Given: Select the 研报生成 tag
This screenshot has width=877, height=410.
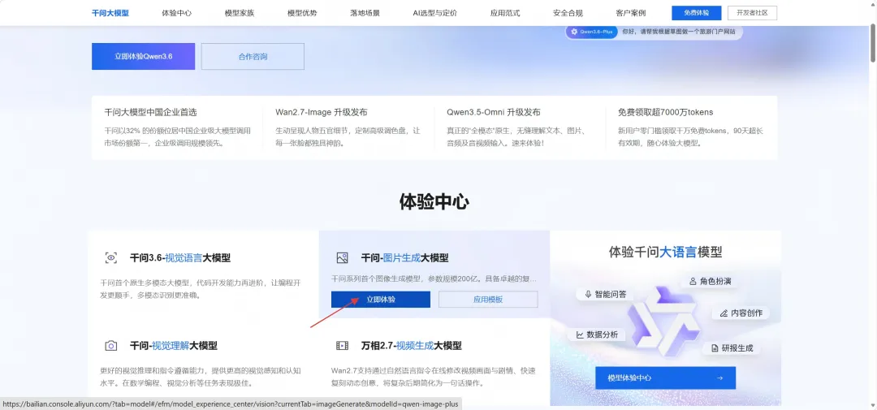Looking at the screenshot, I should 732,348.
